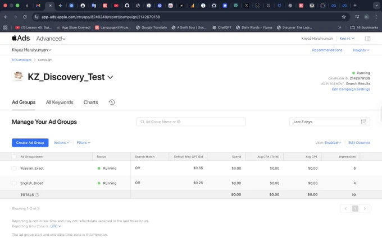Reload the page in the browser
The height and width of the screenshot is (238, 382).
(25, 17)
